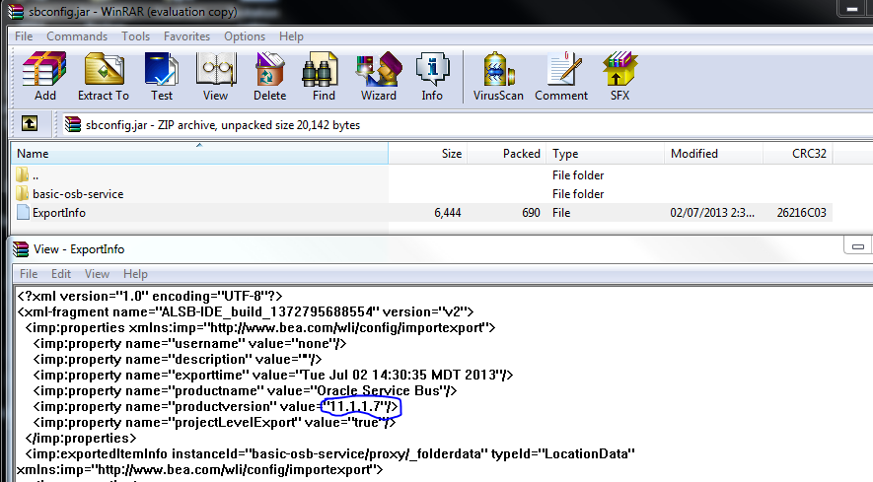Screen dimensions: 873x482
Task: Open WinRAR Commands menu
Action: (77, 36)
